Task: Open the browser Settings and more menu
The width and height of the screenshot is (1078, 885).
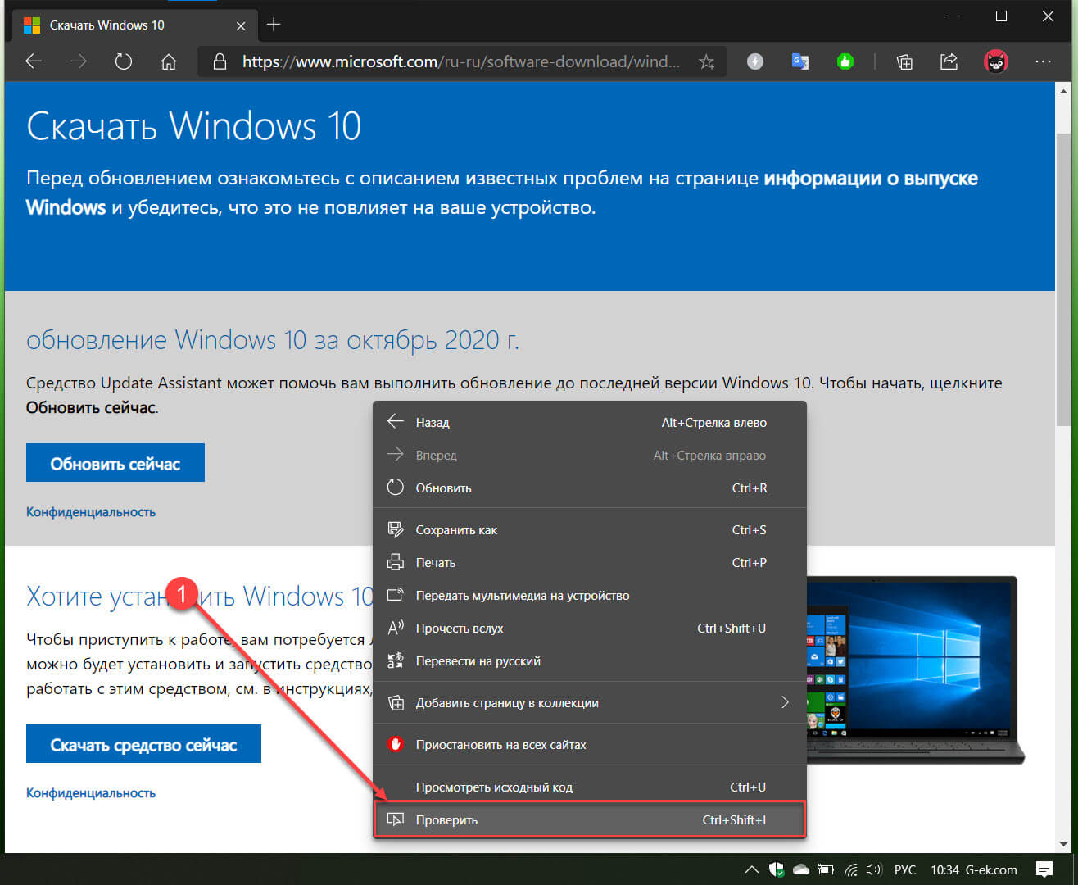Action: point(1043,61)
